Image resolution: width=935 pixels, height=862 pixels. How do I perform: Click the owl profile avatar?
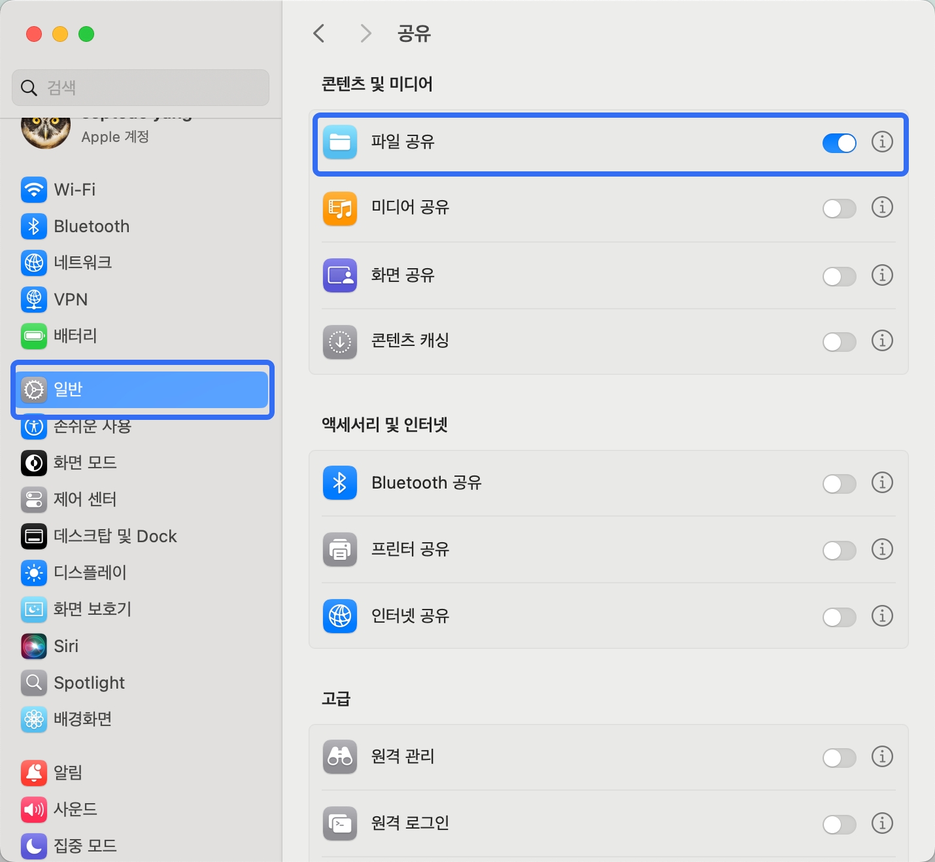[46, 133]
